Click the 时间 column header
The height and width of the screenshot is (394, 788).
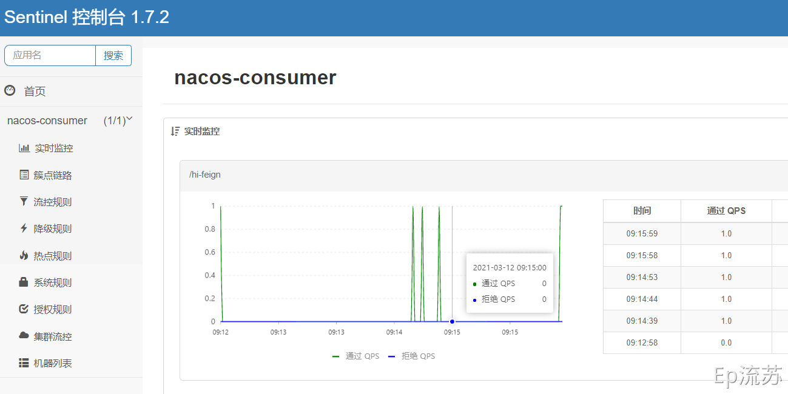click(x=642, y=210)
